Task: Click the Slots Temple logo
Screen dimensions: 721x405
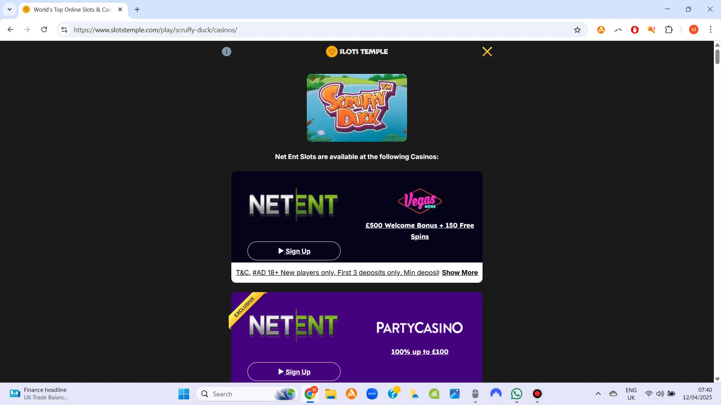Action: coord(357,51)
